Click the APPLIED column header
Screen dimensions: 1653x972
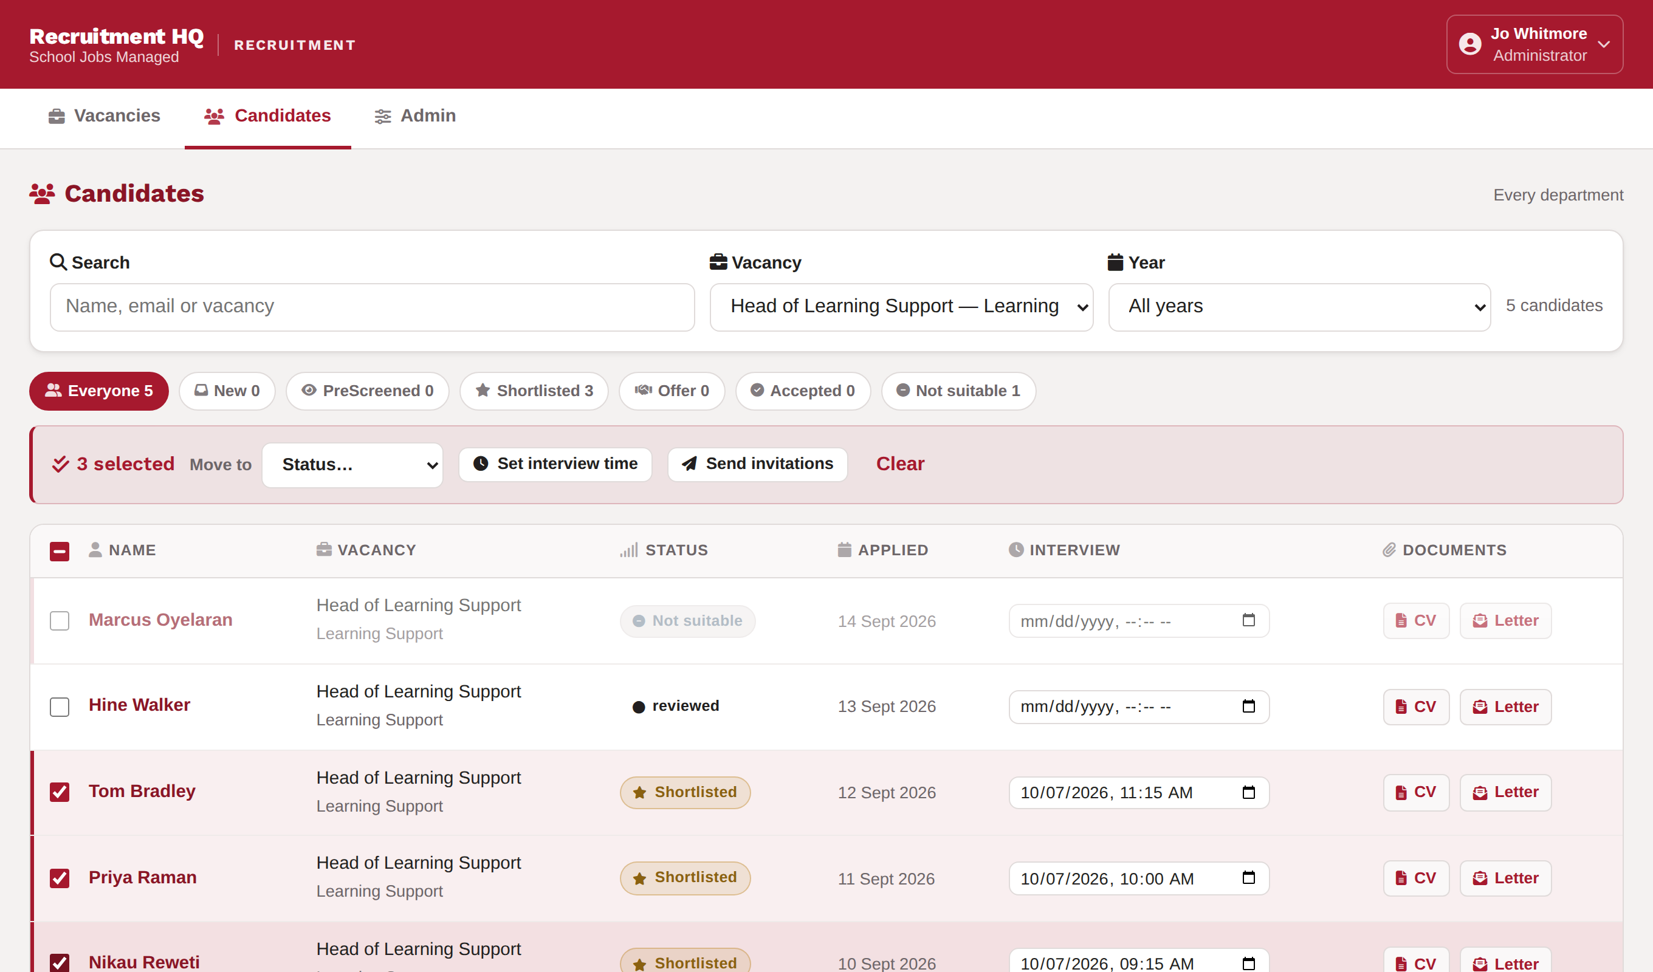click(x=882, y=550)
